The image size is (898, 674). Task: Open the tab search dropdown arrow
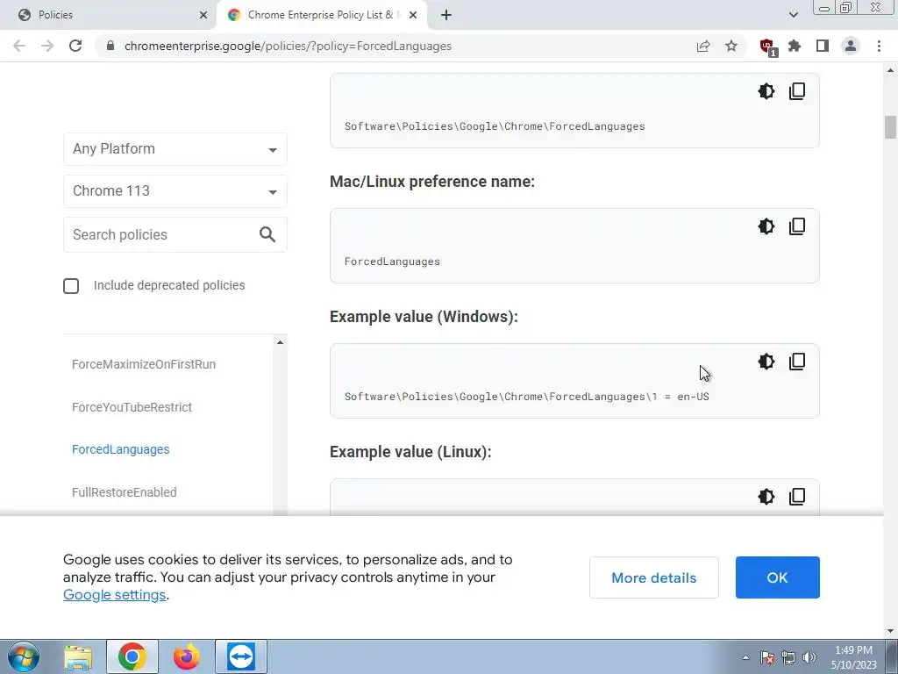coord(793,15)
